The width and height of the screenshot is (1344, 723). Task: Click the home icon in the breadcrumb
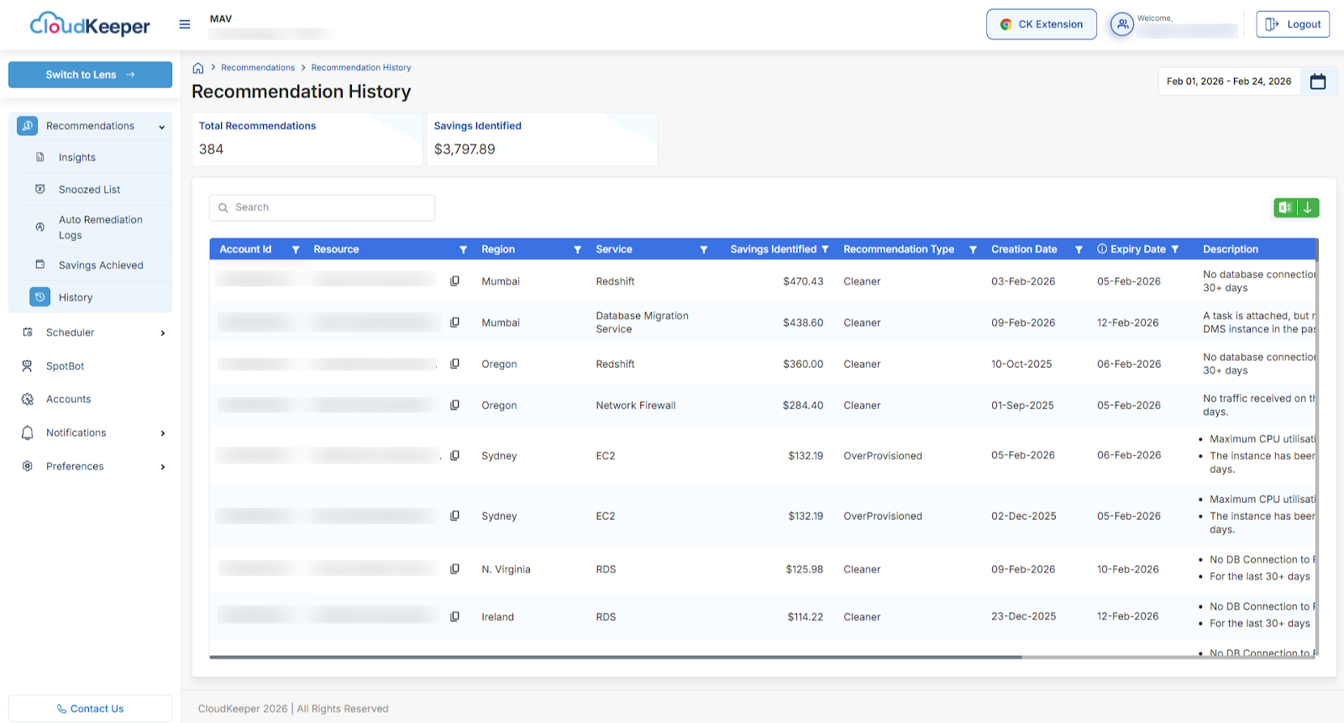(x=198, y=68)
